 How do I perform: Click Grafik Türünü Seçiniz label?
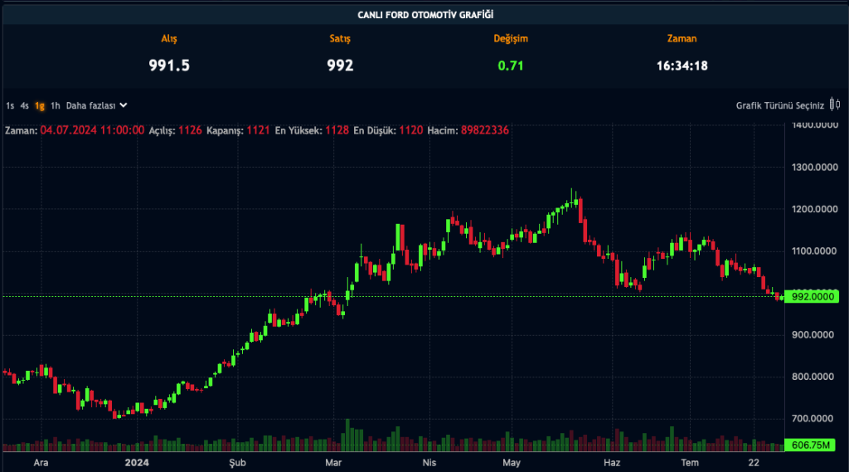779,105
